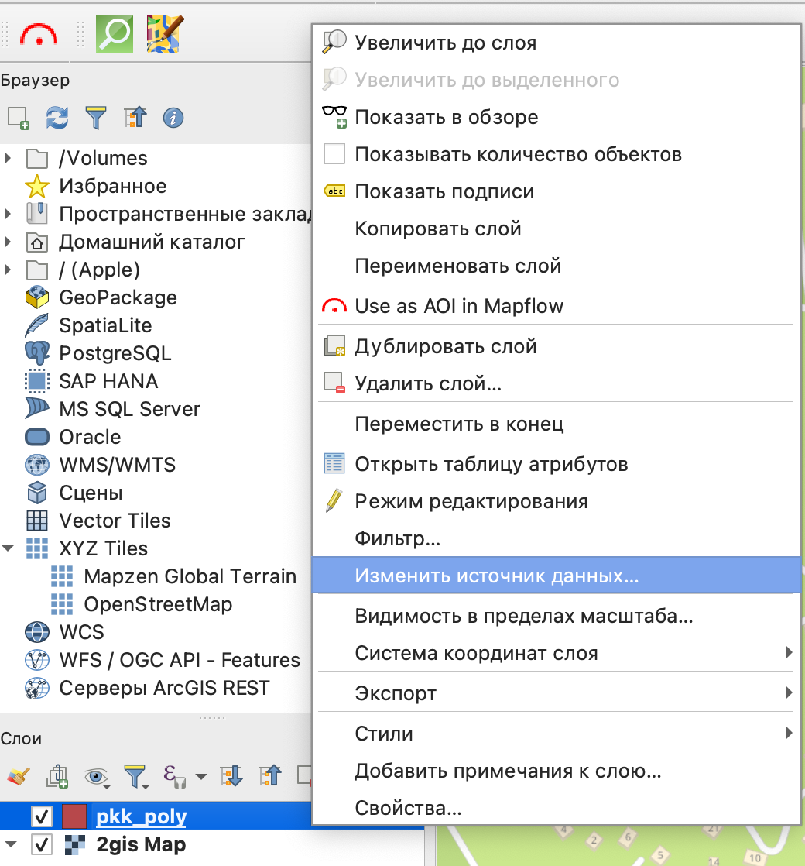Click the Mapflow red arc toolbar icon
This screenshot has height=866, width=805.
(x=39, y=33)
